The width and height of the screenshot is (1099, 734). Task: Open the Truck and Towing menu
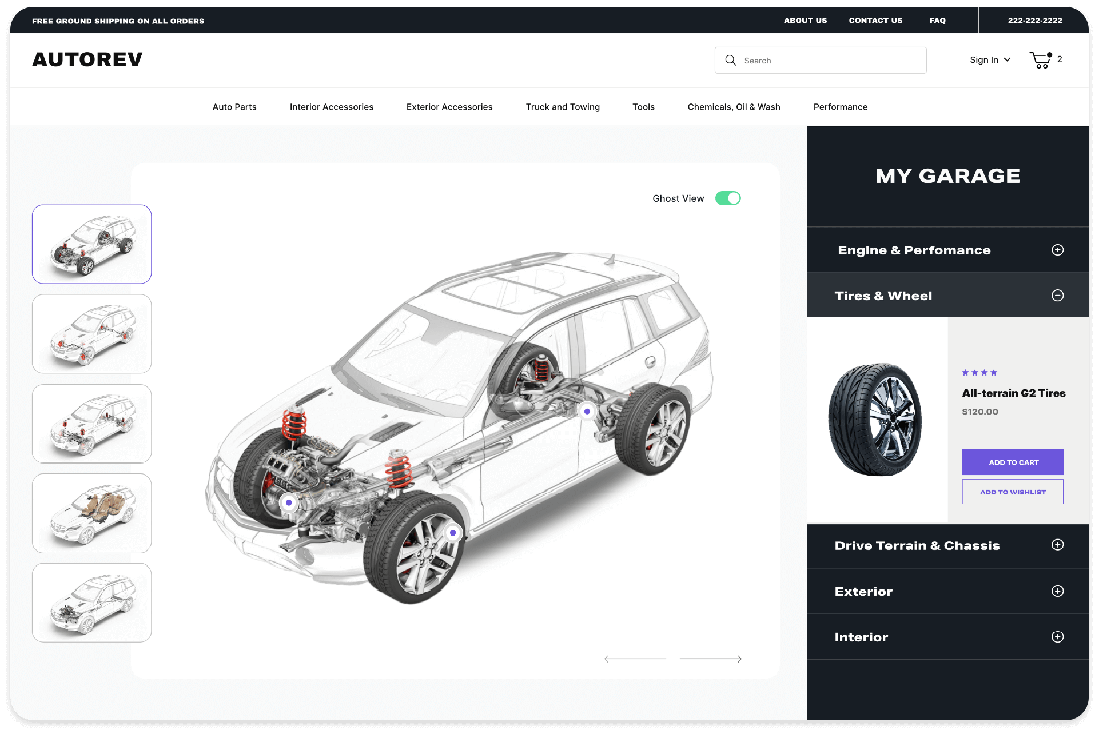point(563,107)
